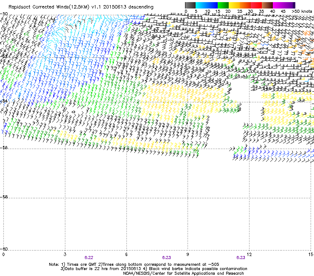Click the 'NOAA/NESDIS/Center for Satellite Applications and Research' credit

[x=183, y=273]
